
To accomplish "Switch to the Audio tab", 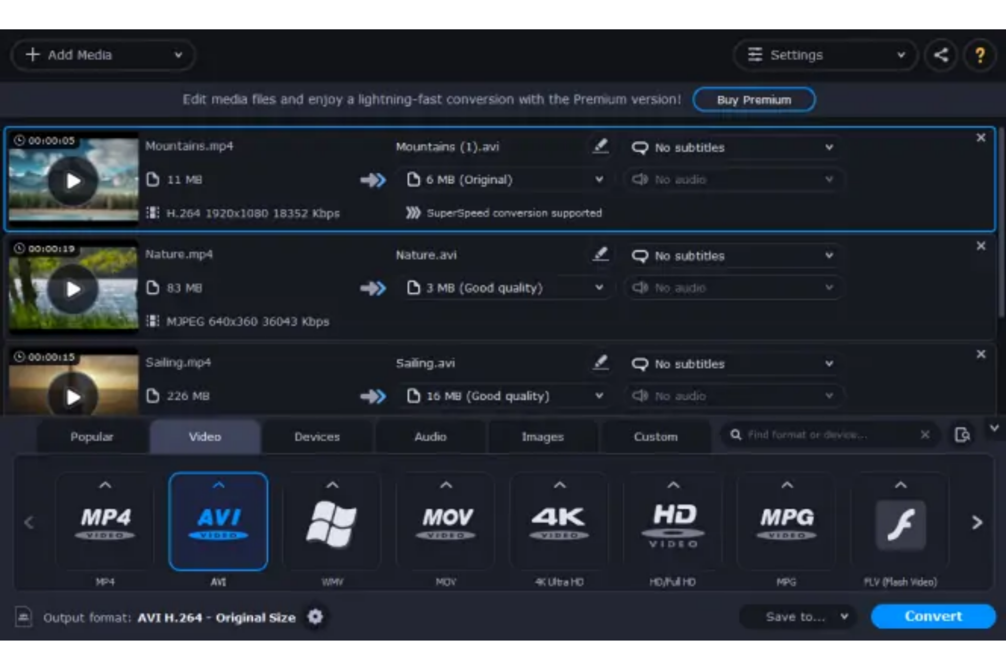I will (x=430, y=437).
